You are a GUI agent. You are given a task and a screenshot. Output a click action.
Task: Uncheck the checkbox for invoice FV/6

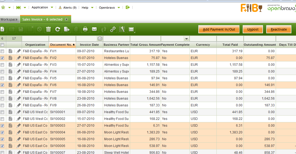click(x=2, y=85)
